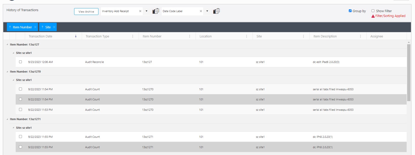Open the Inventory Add Receipt dropdown arrow
This screenshot has width=415, height=155.
147,11
